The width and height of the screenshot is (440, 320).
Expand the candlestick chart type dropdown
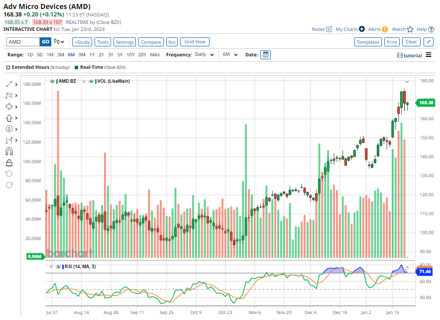pyautogui.click(x=60, y=42)
